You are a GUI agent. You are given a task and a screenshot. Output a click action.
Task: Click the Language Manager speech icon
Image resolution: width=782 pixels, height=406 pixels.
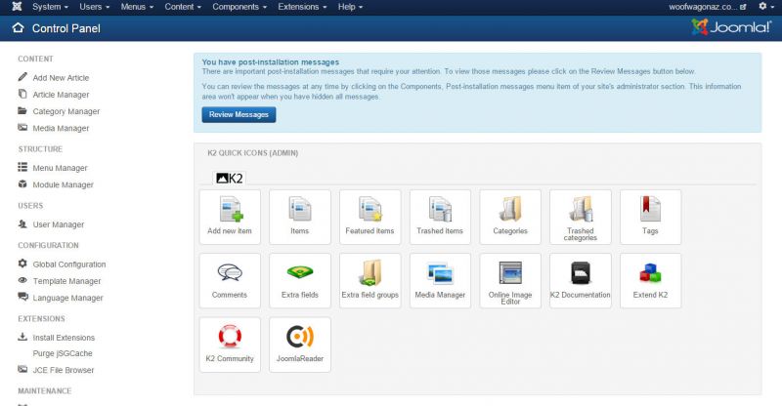coord(22,297)
